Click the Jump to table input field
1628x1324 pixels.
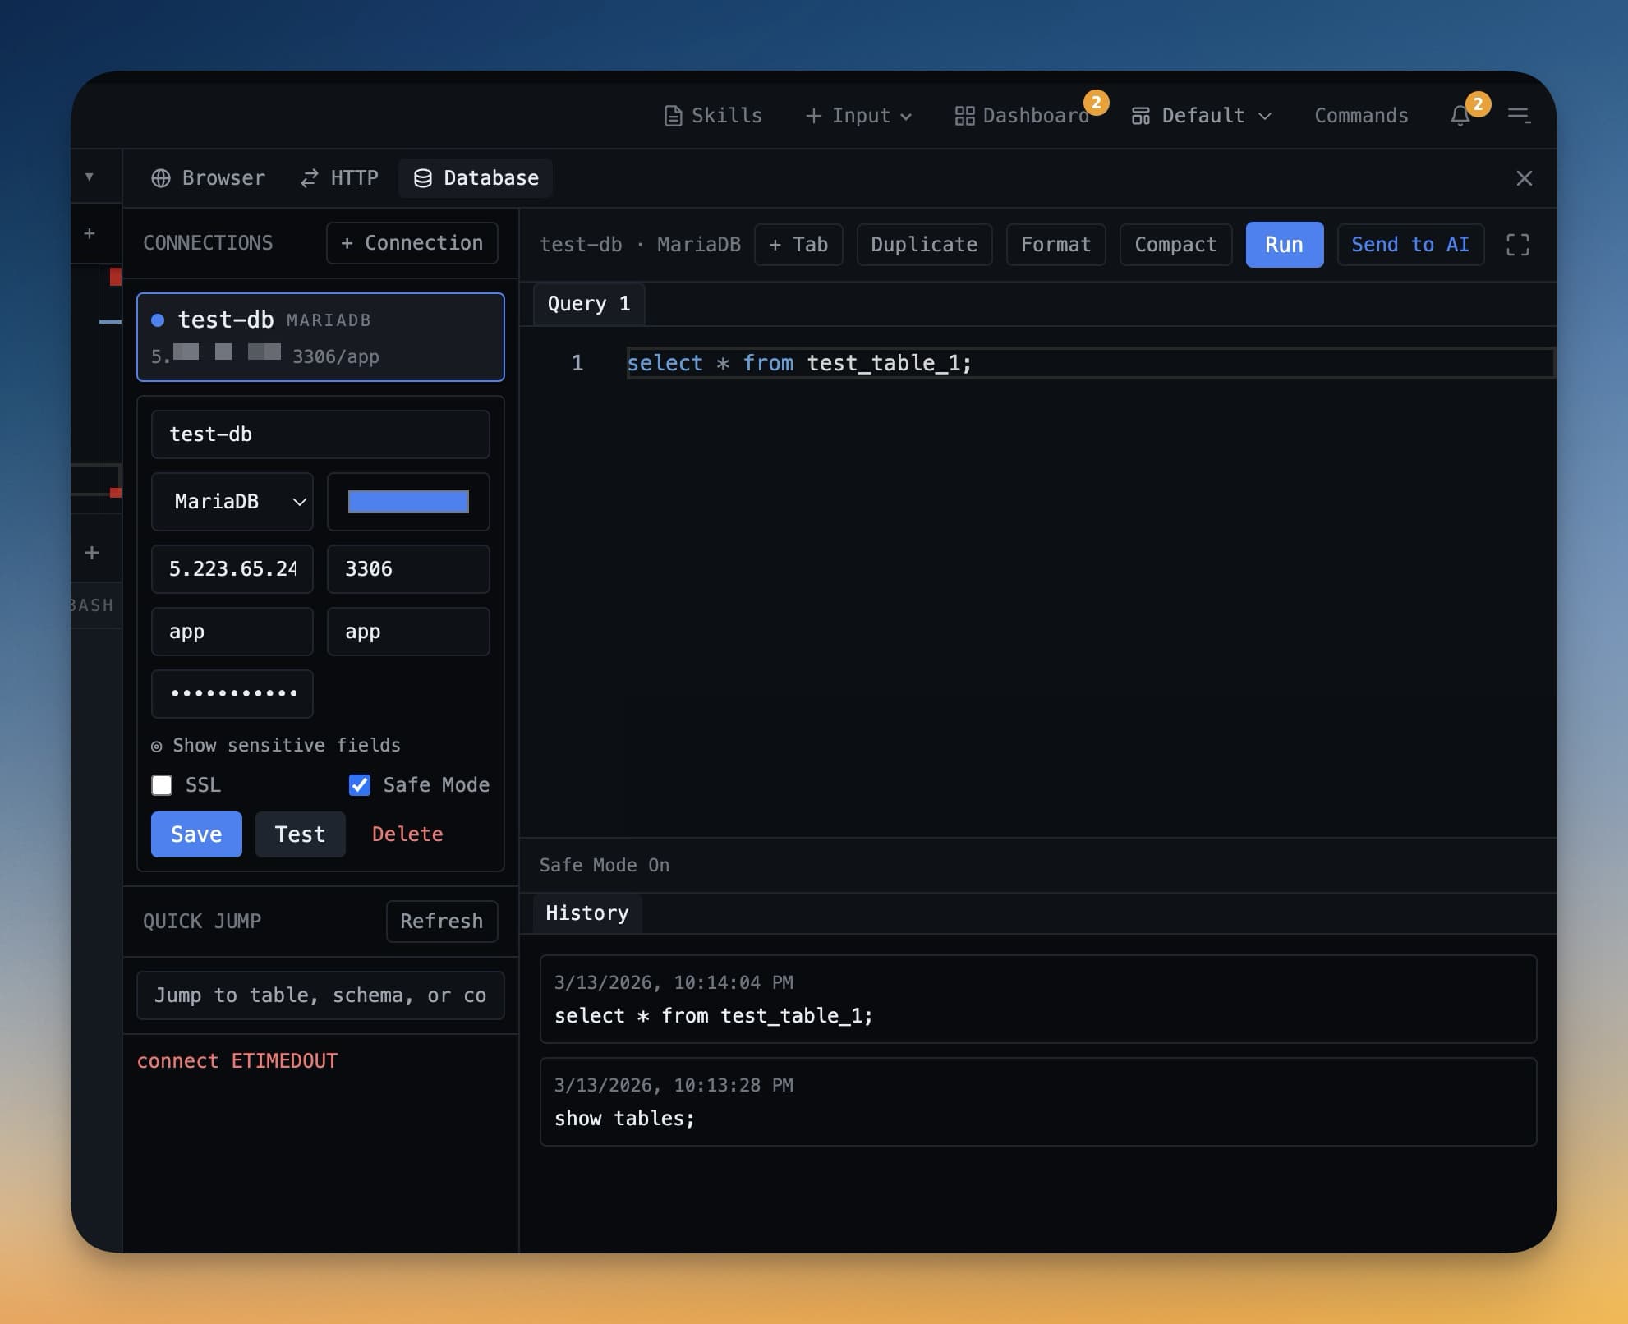[x=320, y=995]
